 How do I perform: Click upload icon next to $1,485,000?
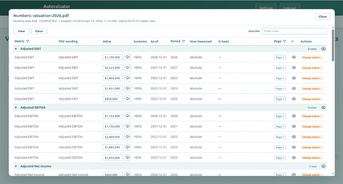[128, 147]
